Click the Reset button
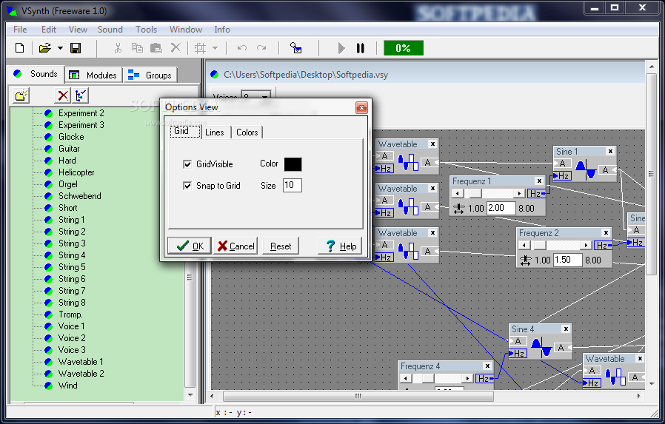 click(x=281, y=246)
